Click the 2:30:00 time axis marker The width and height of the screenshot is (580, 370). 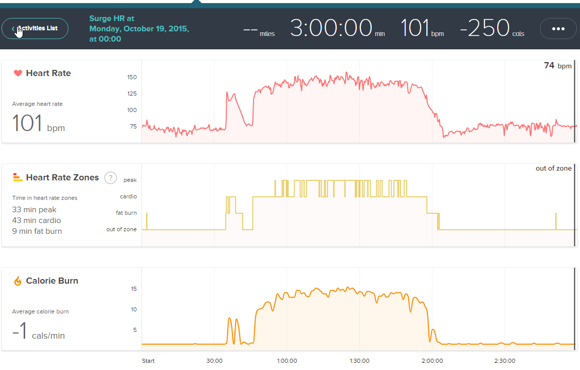click(x=505, y=361)
